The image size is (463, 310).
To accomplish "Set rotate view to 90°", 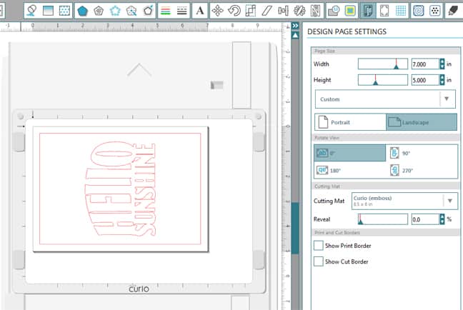I will pos(400,153).
